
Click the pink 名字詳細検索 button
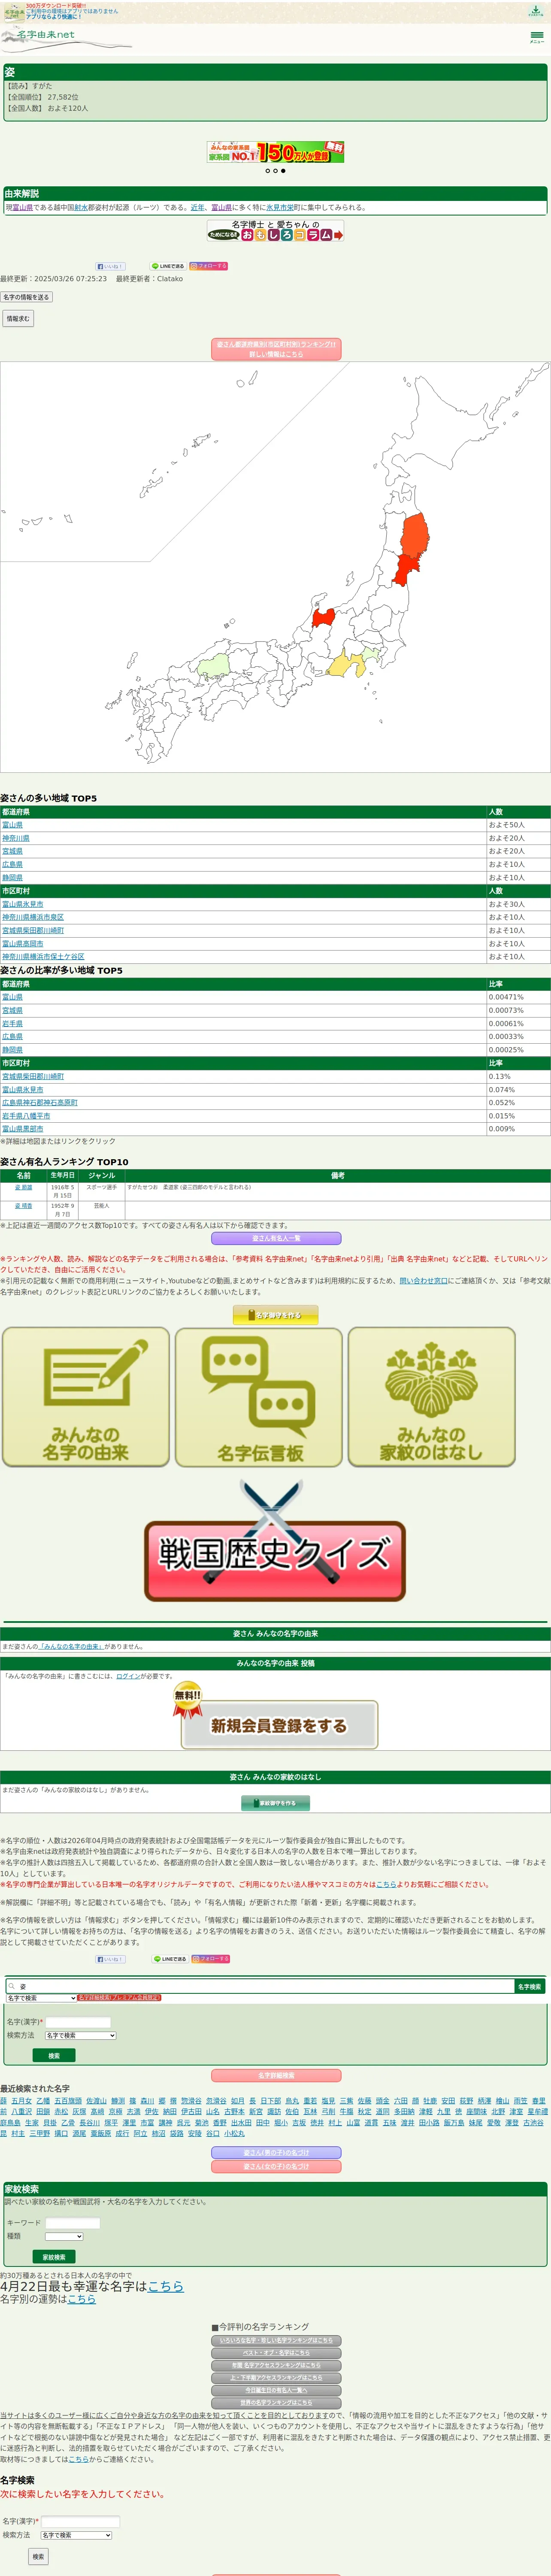tap(275, 2075)
